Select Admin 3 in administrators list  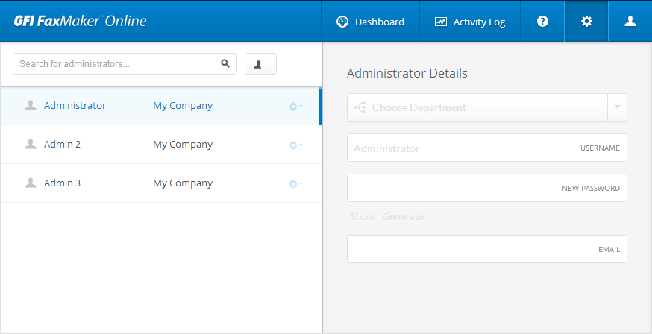(x=161, y=183)
